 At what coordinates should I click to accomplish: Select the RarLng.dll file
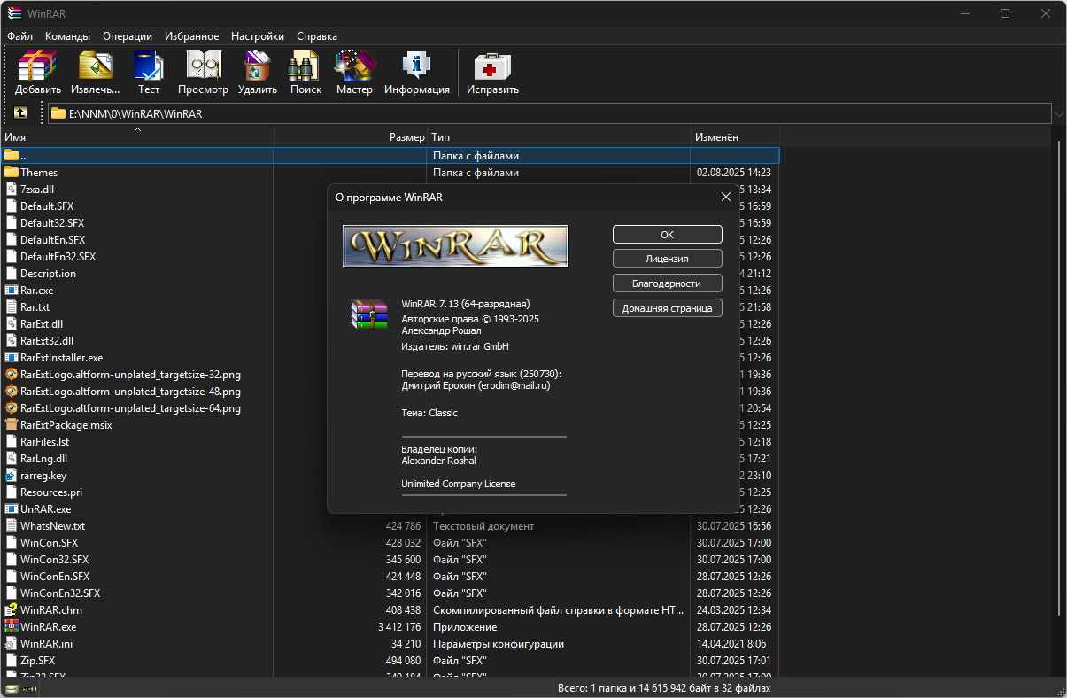point(43,458)
